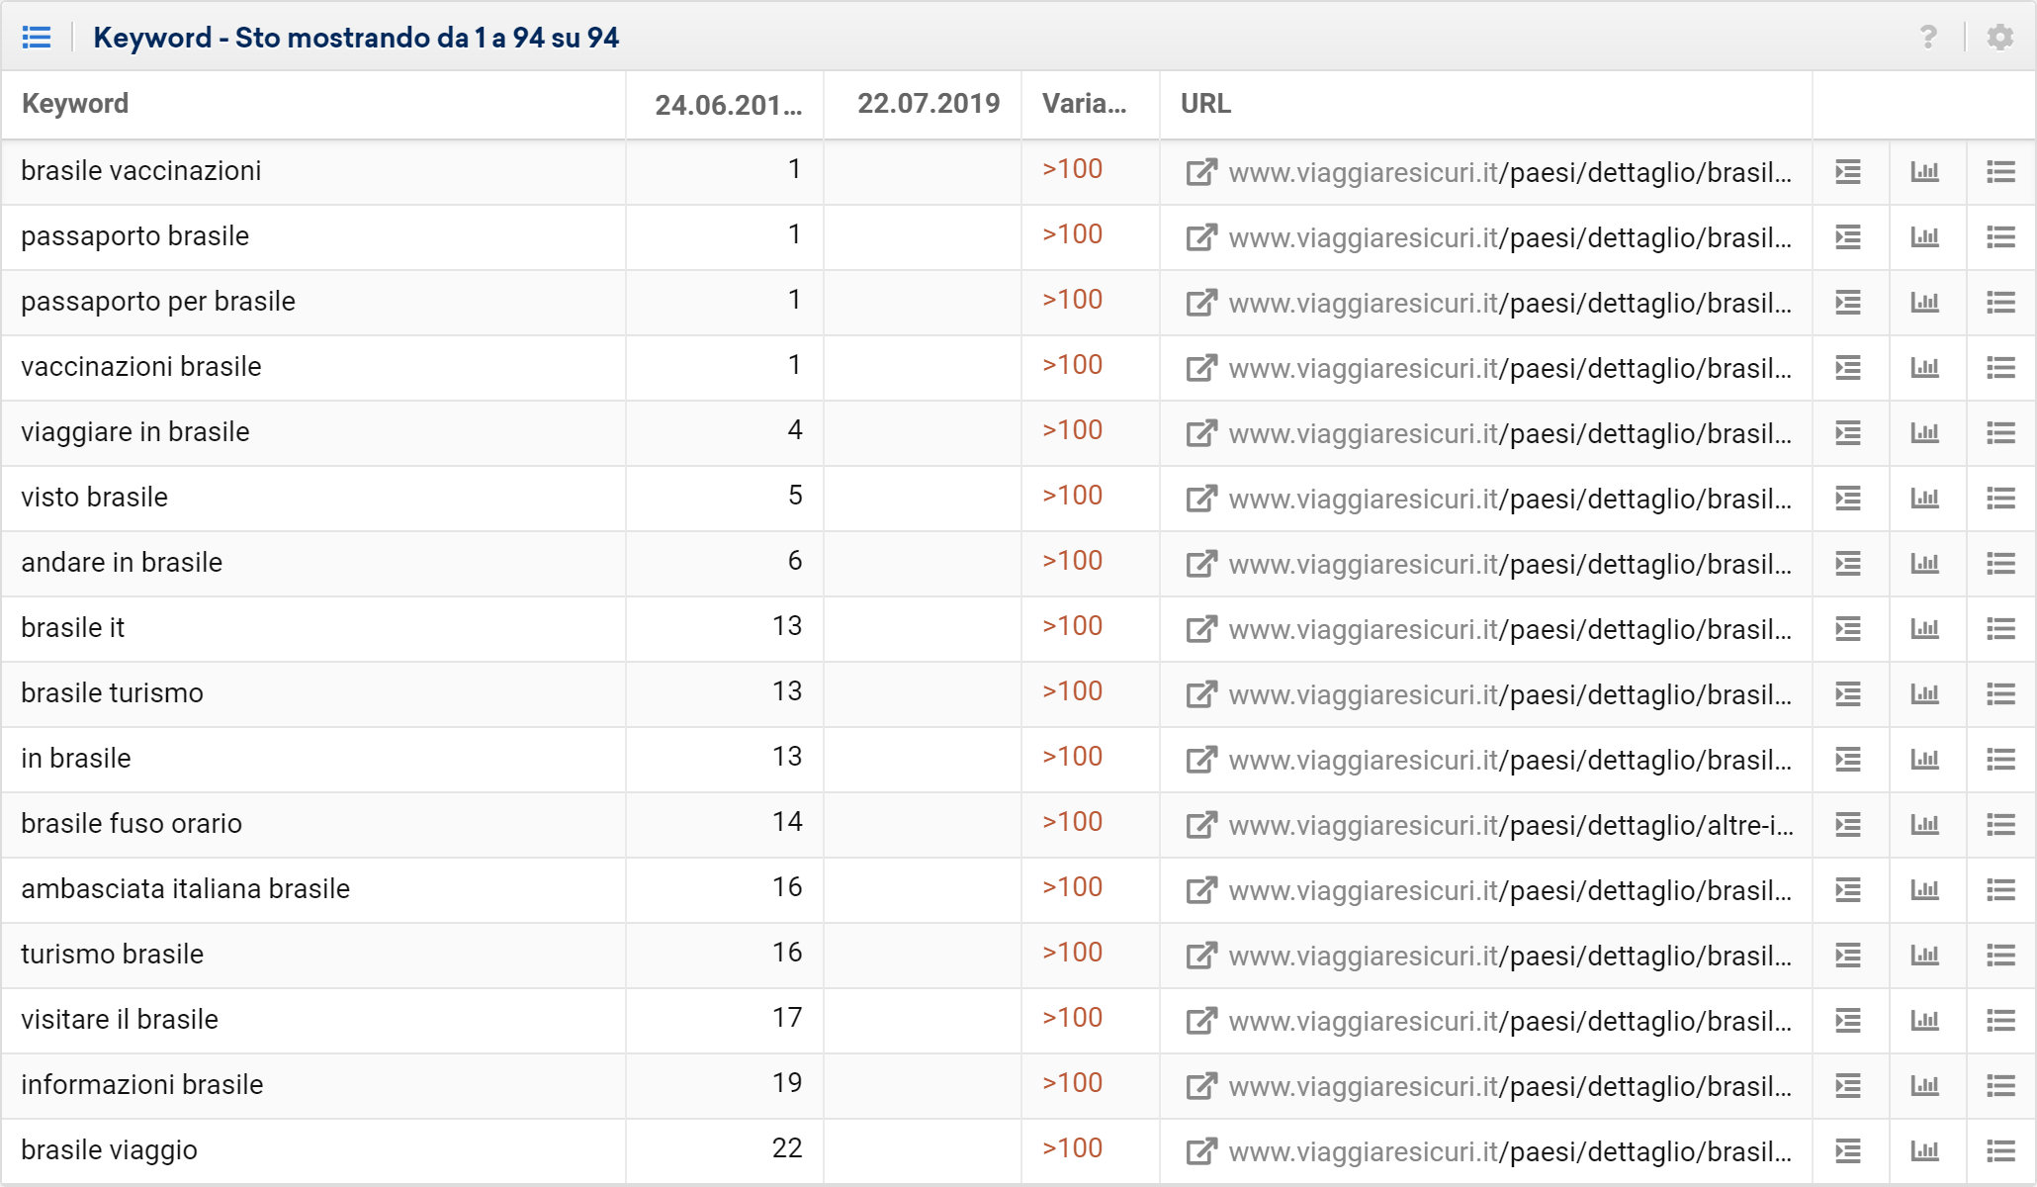This screenshot has width=2037, height=1187.
Task: Open keyword list icon for visto brasile row
Action: 2001,499
